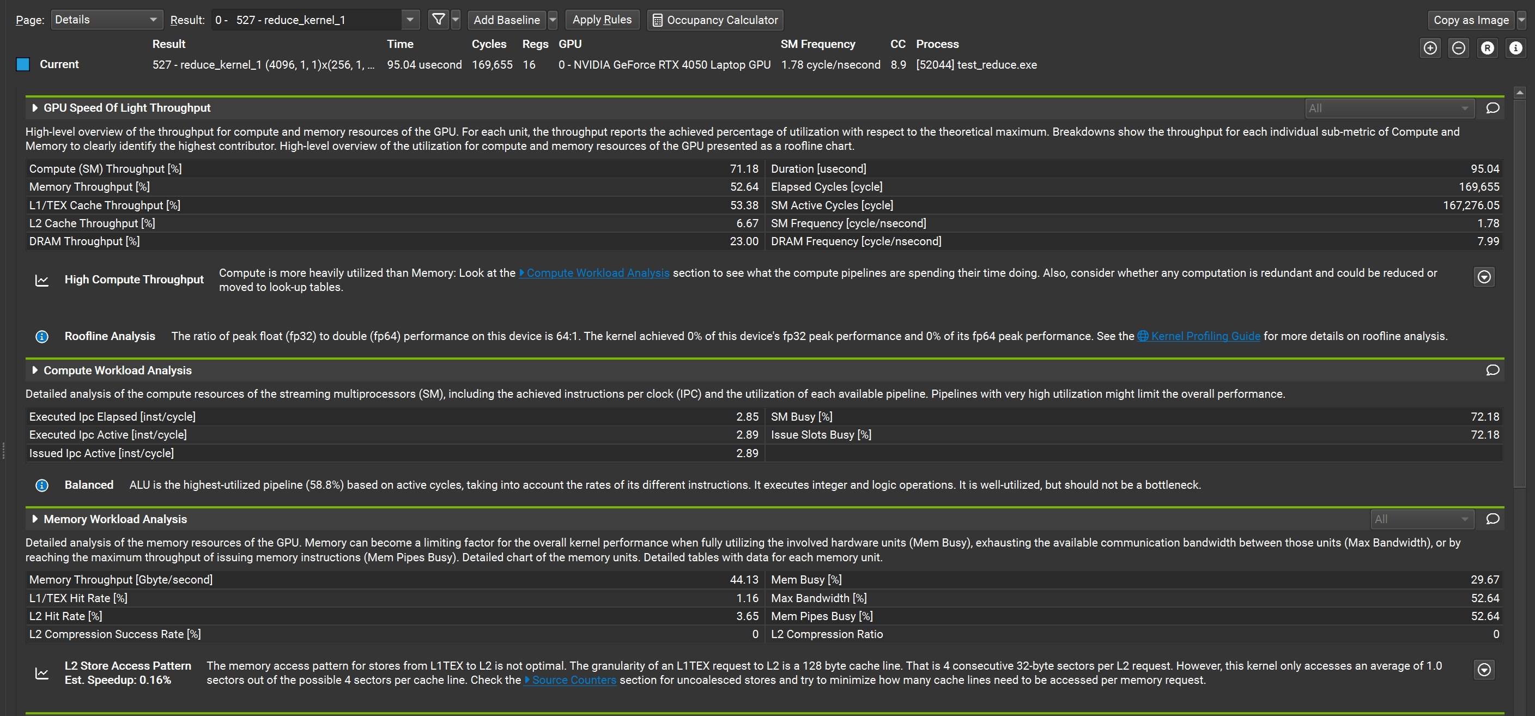Click the Balanced rule info icon
The width and height of the screenshot is (1535, 716).
42,486
